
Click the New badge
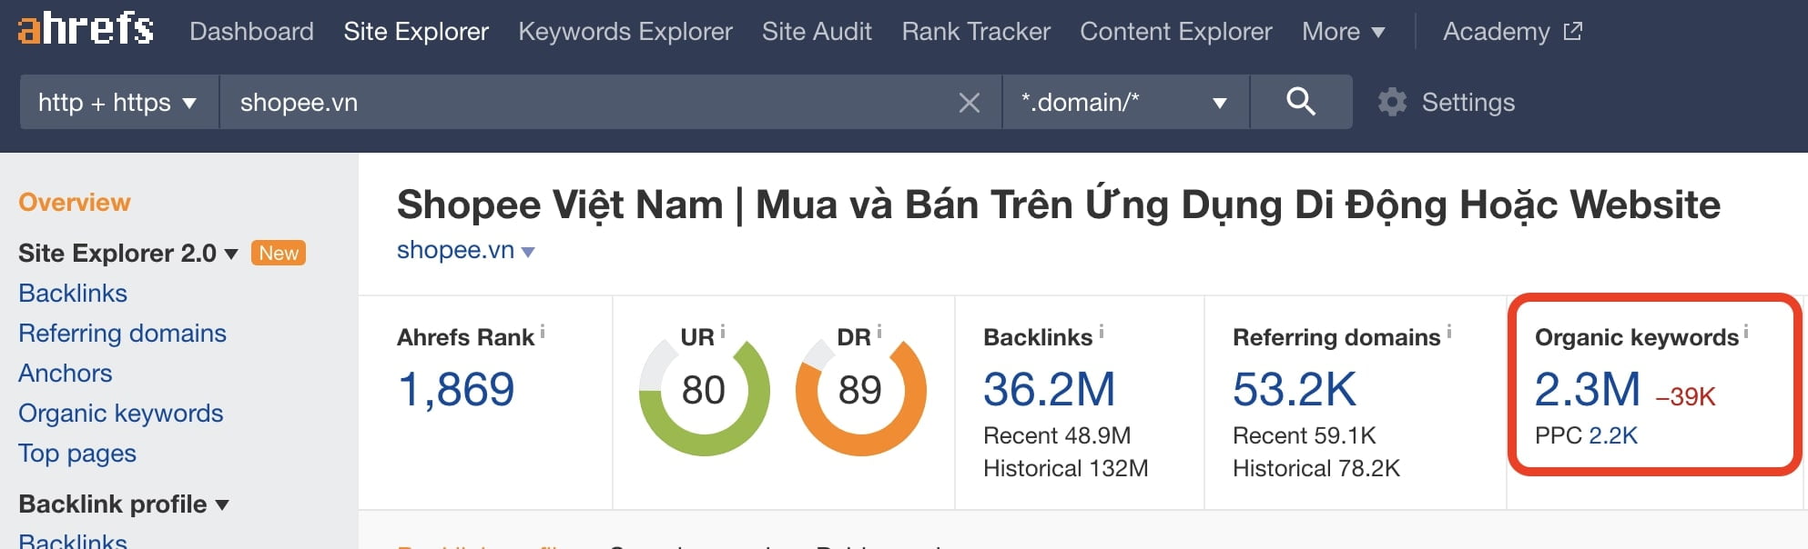point(279,253)
